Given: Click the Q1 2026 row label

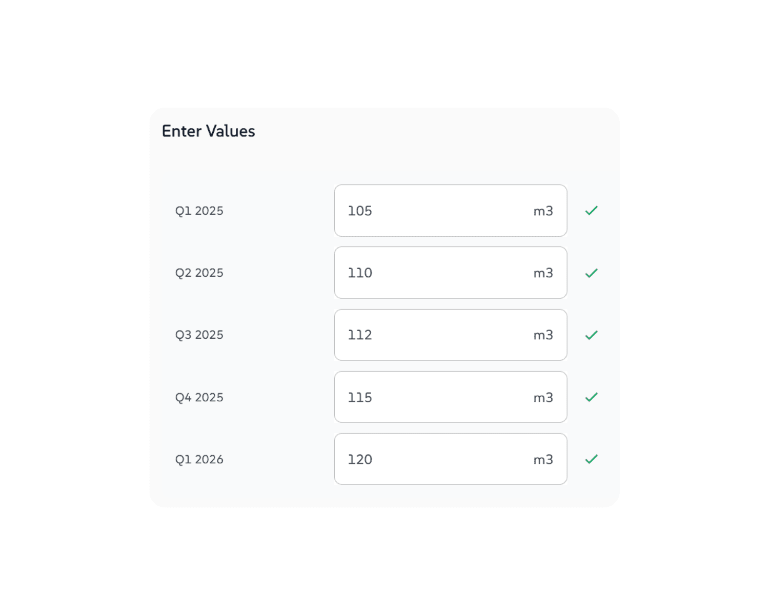Looking at the screenshot, I should point(199,460).
